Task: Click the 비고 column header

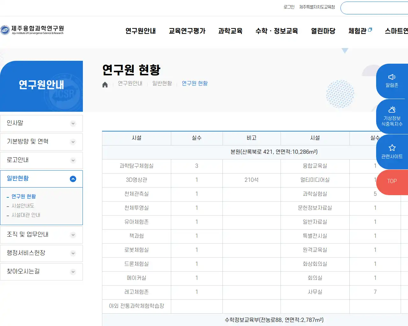Action: tap(251, 138)
